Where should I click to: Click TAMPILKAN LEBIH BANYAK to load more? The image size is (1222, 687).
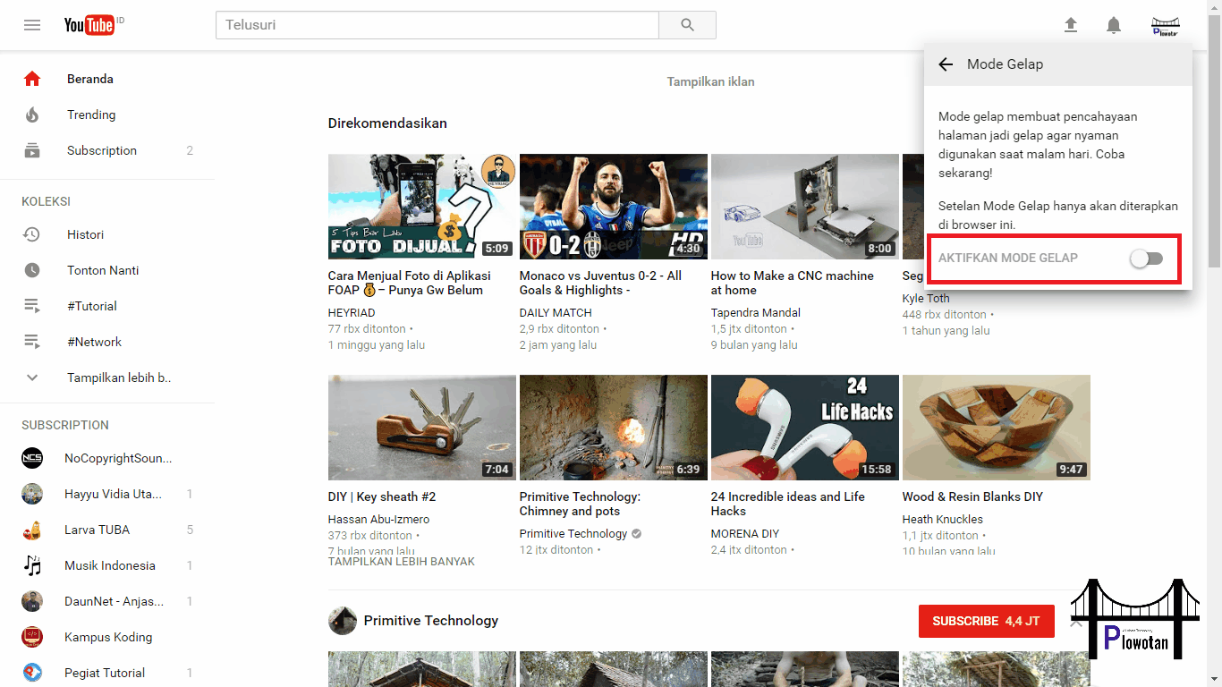(x=401, y=561)
